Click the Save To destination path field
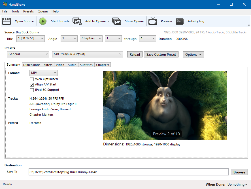The width and height of the screenshot is (251, 189). coord(129,172)
